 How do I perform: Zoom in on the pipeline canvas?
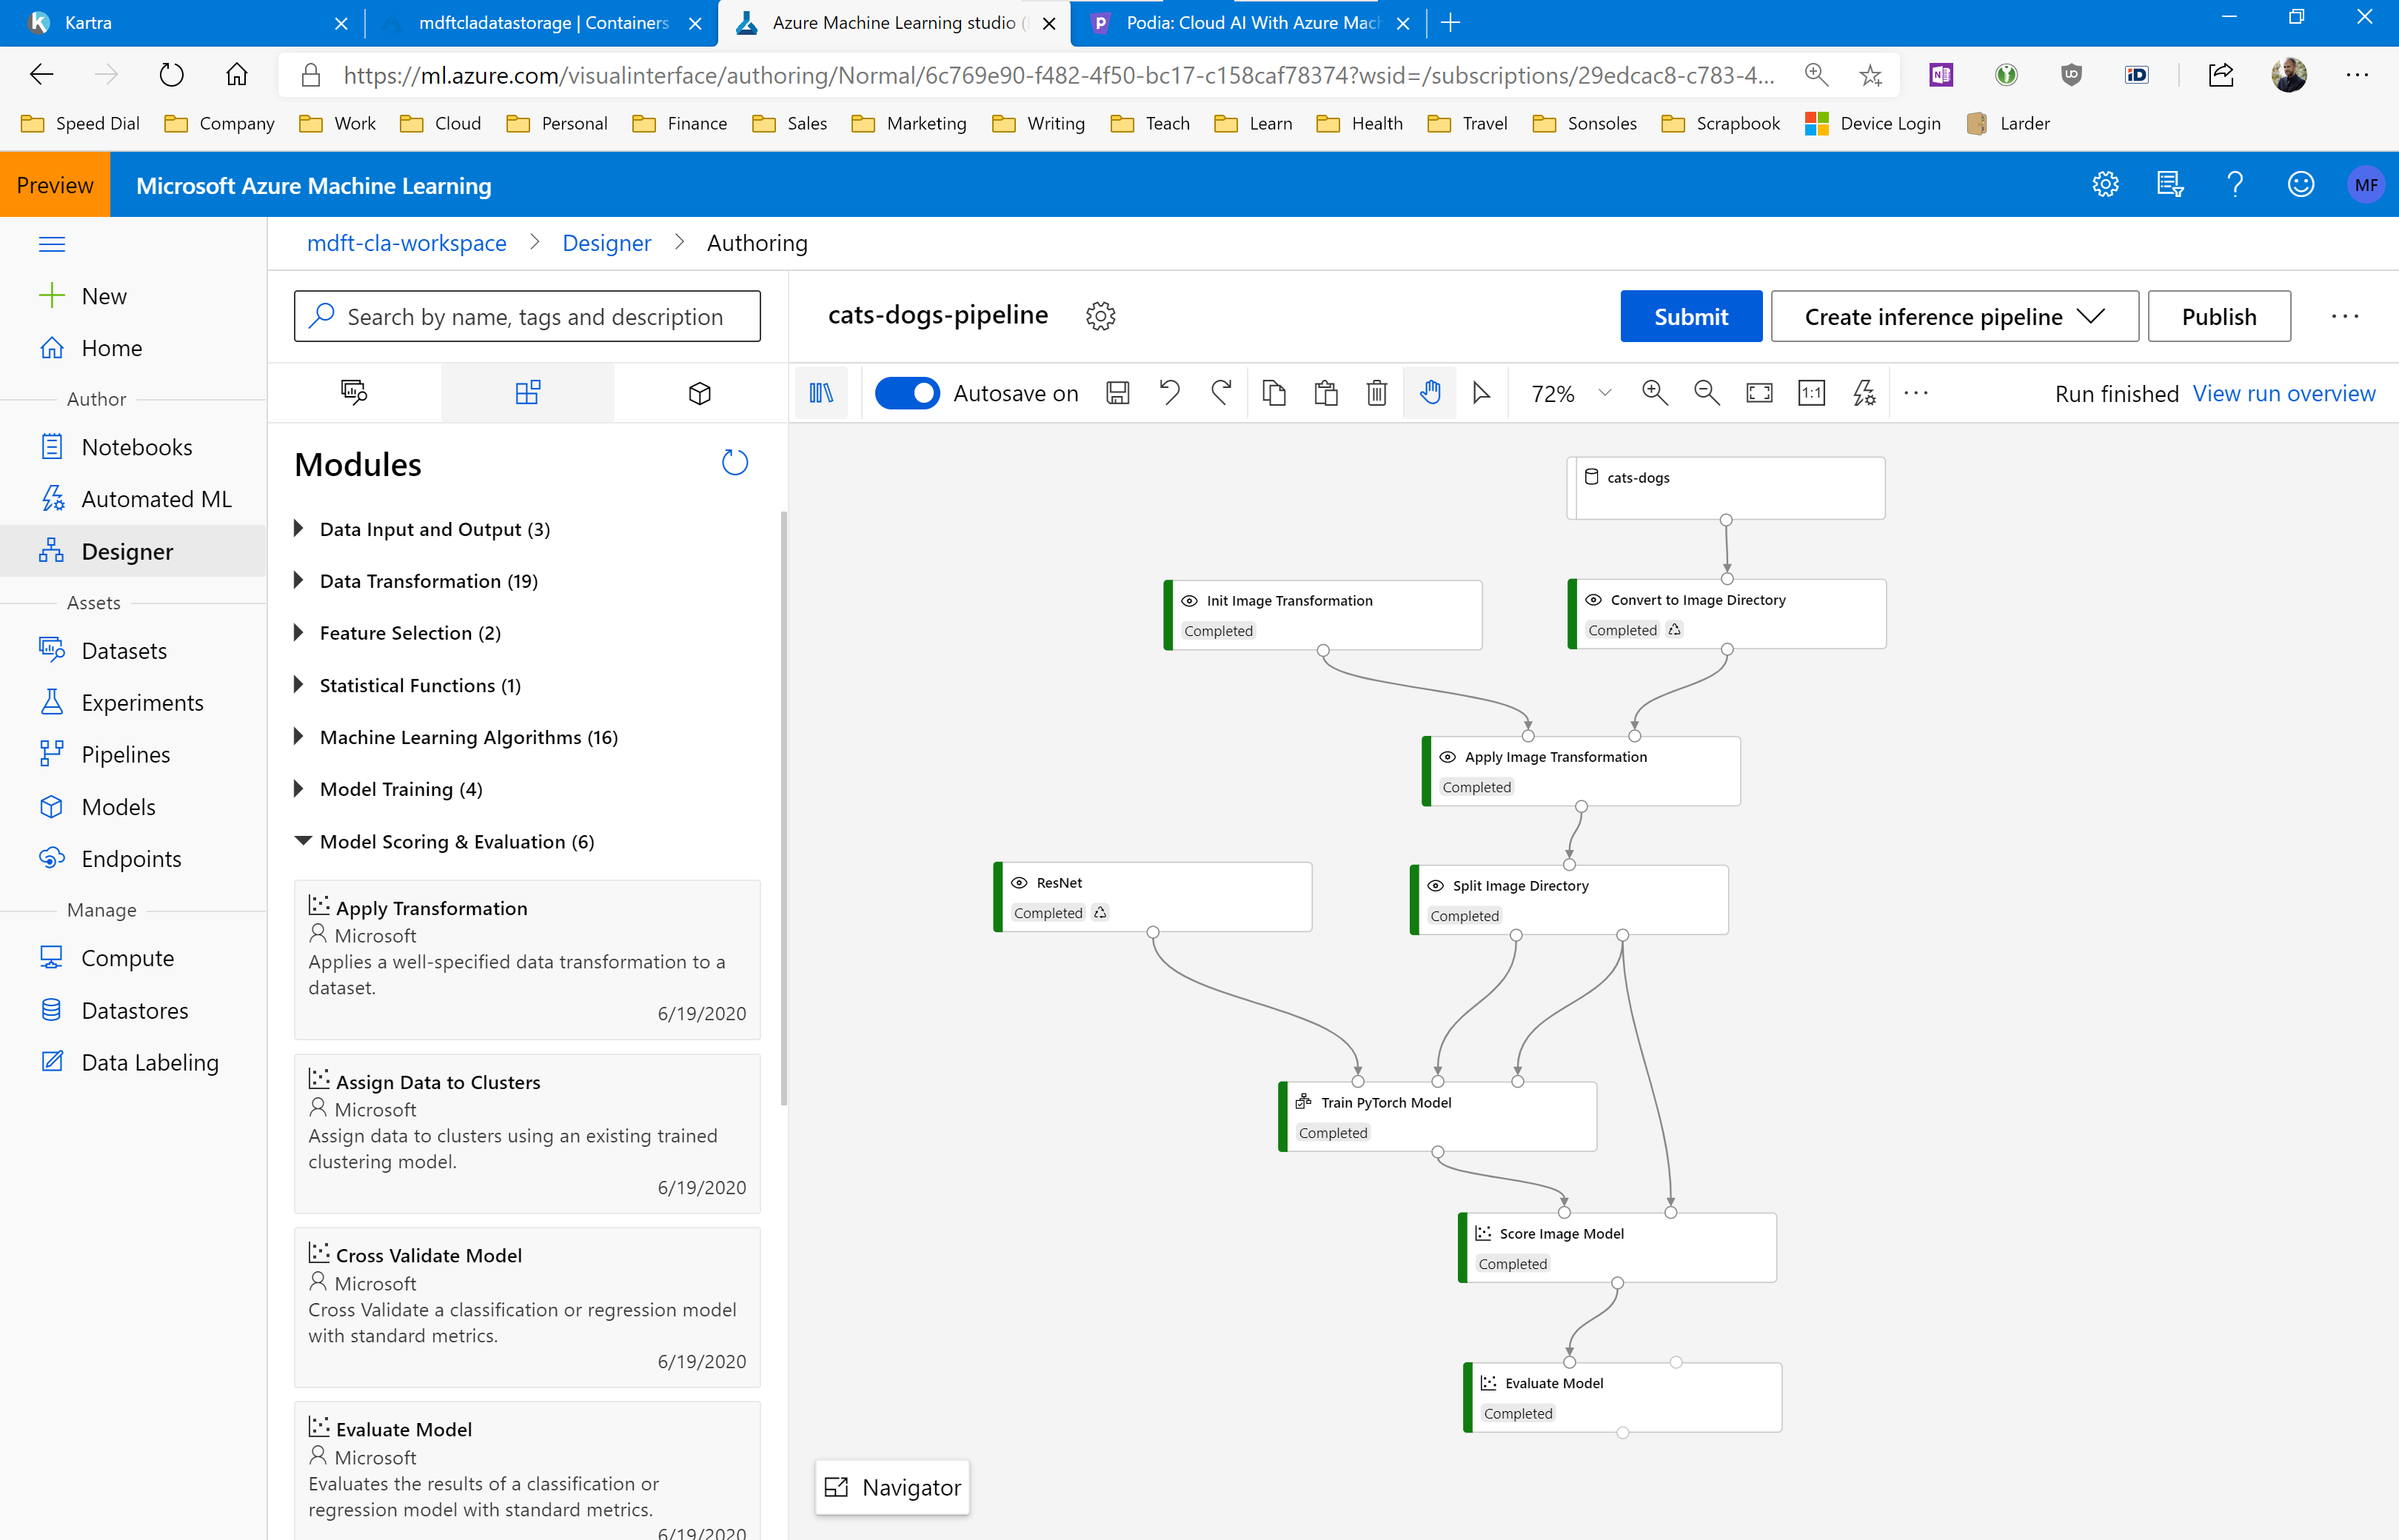[1655, 393]
